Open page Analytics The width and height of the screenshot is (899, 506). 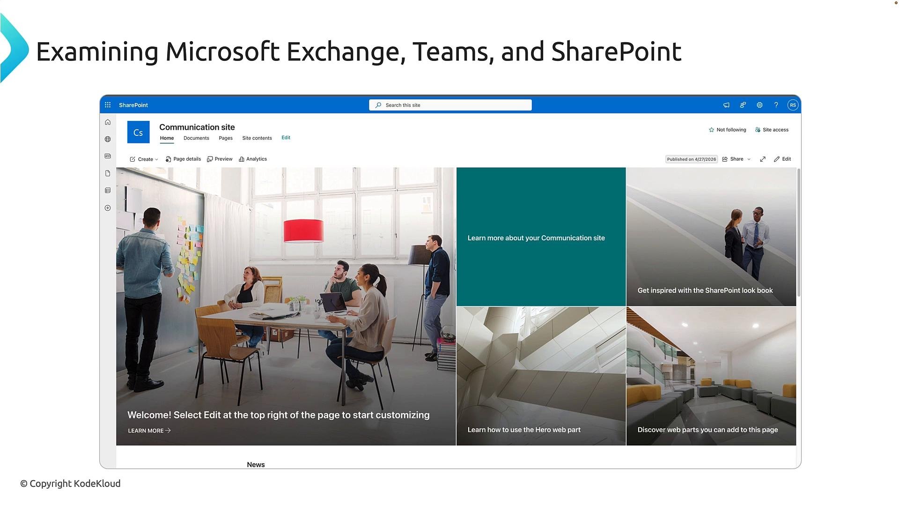pos(253,159)
